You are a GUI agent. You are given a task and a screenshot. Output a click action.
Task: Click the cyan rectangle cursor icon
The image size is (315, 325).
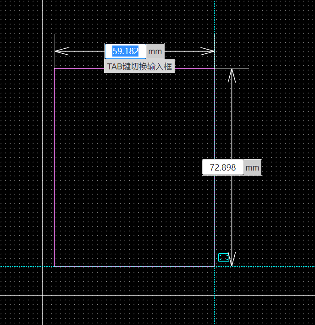pyautogui.click(x=223, y=257)
